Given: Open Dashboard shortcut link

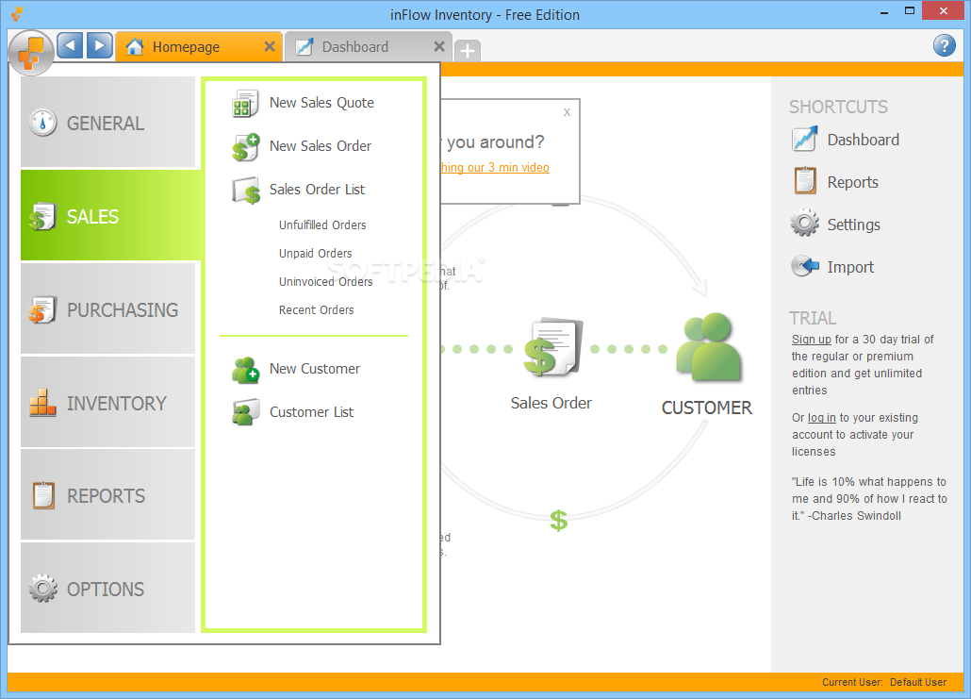Looking at the screenshot, I should pyautogui.click(x=864, y=140).
